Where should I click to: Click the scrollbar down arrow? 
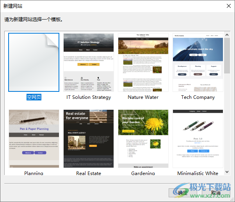tap(227, 172)
